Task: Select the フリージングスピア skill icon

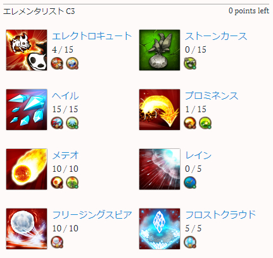Action: coord(27,229)
